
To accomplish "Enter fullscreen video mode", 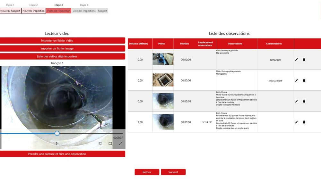I will pyautogui.click(x=120, y=144).
